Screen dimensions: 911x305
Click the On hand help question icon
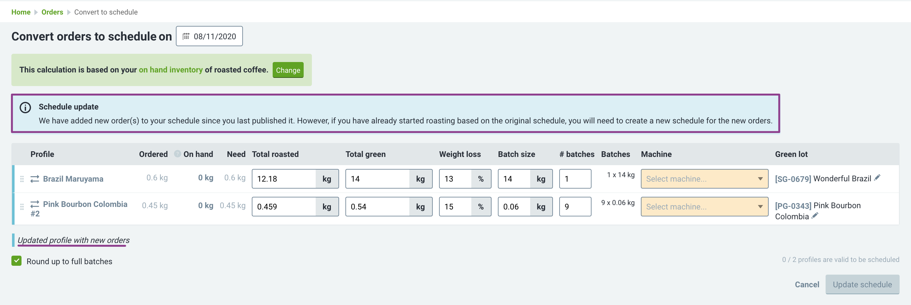tap(177, 154)
